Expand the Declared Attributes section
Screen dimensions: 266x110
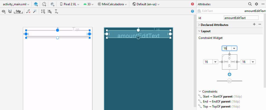(214, 25)
